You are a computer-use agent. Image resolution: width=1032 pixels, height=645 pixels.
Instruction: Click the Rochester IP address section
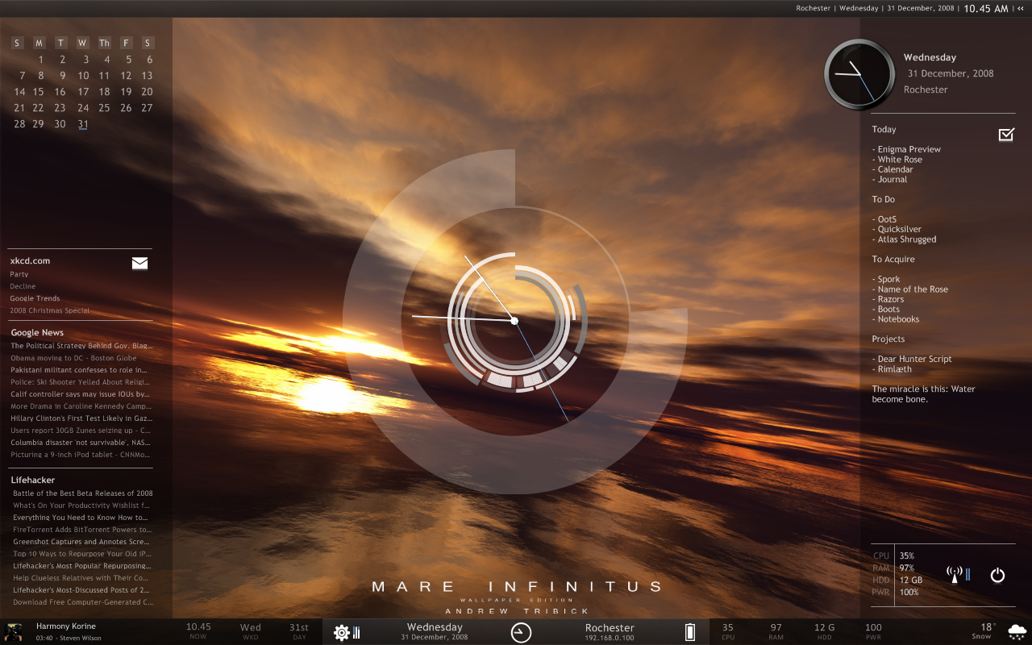(610, 632)
